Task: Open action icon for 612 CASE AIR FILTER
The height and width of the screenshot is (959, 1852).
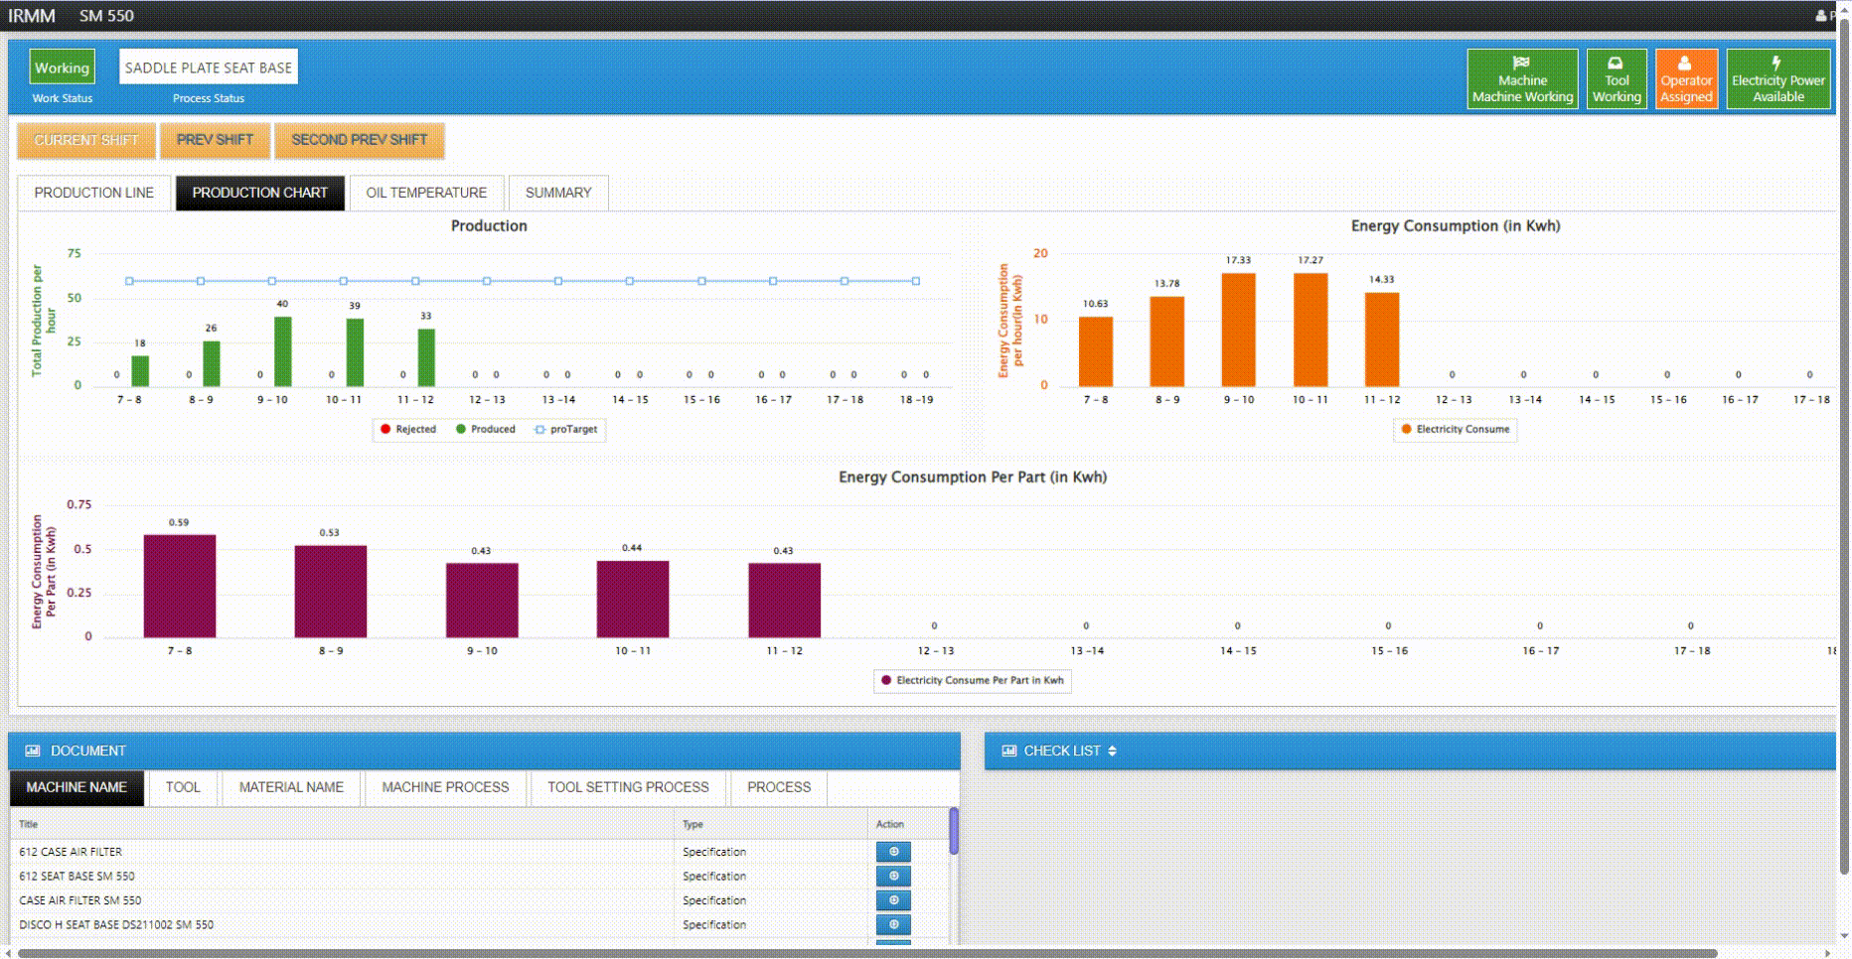Action: (893, 852)
